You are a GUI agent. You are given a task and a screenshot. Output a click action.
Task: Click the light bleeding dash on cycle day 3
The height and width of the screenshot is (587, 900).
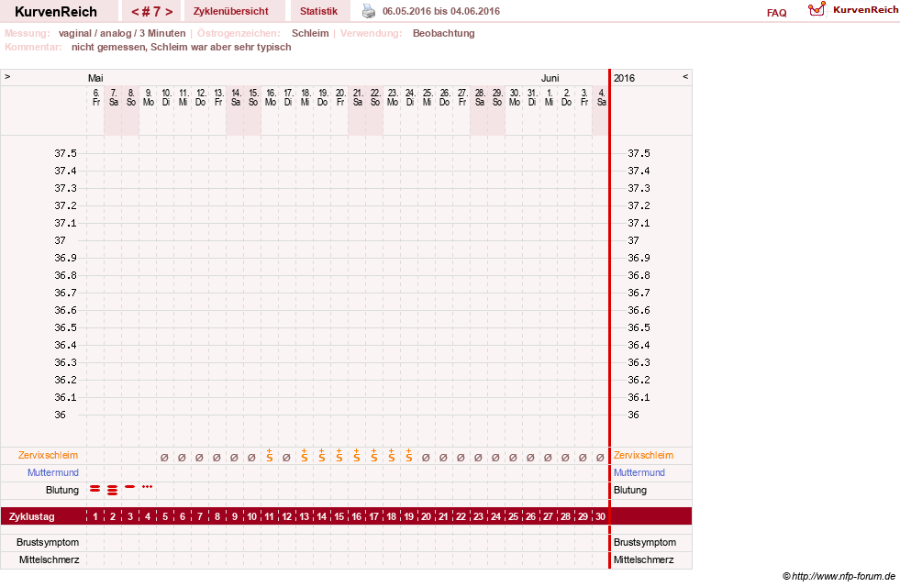point(129,487)
